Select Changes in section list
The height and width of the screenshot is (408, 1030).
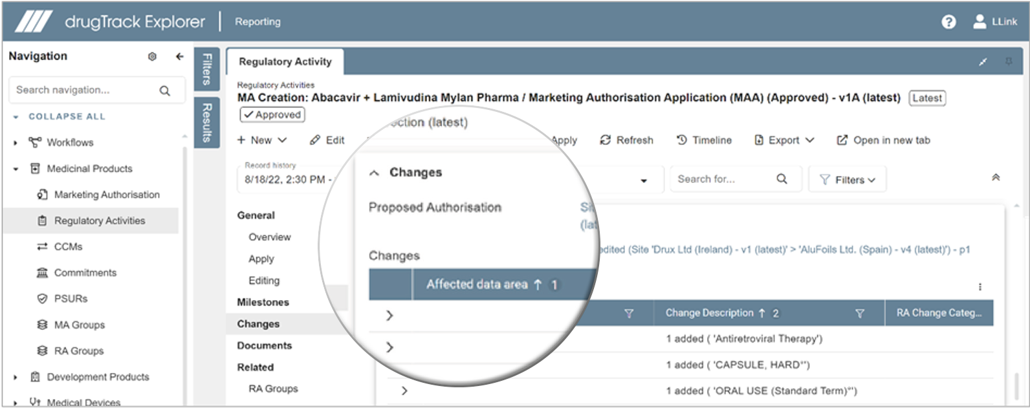258,324
